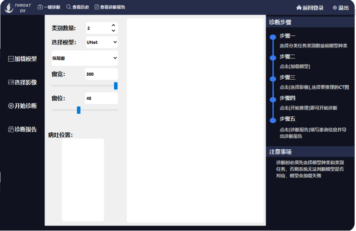Click the 加载模型 sidebar icon
Image resolution: width=356 pixels, height=231 pixels.
coord(11,59)
